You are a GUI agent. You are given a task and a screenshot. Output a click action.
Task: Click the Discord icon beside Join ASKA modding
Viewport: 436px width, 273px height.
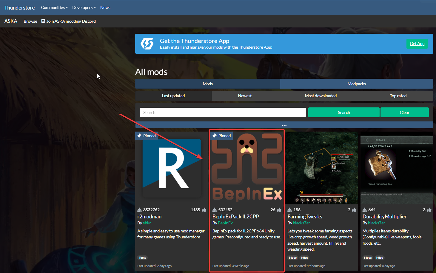pos(43,21)
